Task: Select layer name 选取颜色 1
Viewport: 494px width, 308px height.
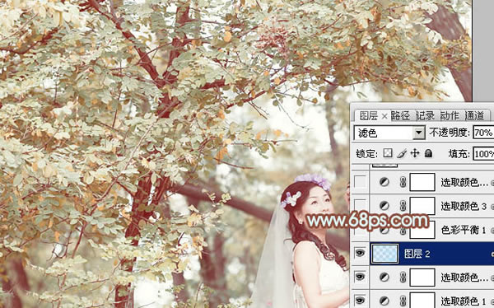Action: tap(464, 301)
